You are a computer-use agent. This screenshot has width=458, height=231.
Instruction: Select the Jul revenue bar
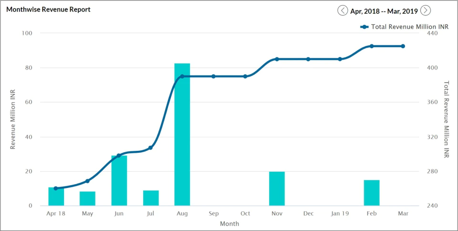tap(151, 198)
